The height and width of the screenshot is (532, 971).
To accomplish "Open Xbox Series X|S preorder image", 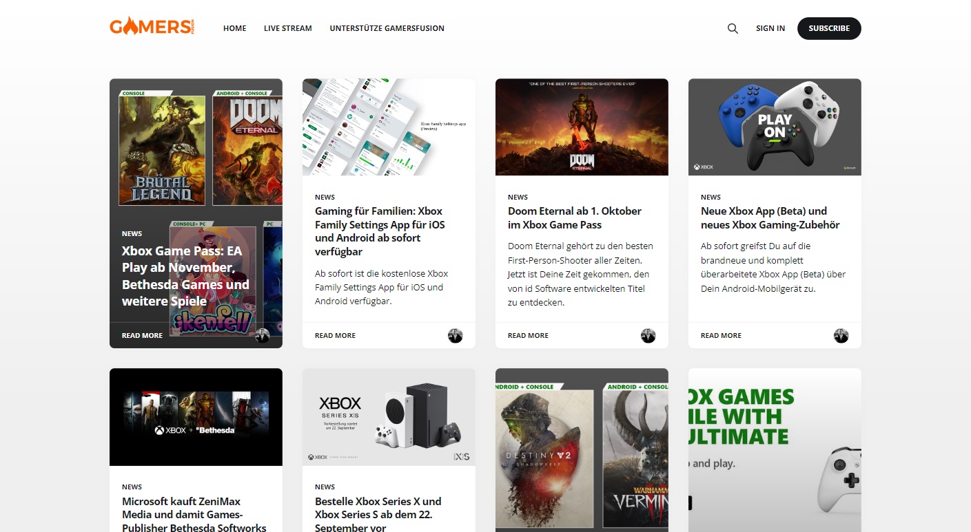I will 389,417.
